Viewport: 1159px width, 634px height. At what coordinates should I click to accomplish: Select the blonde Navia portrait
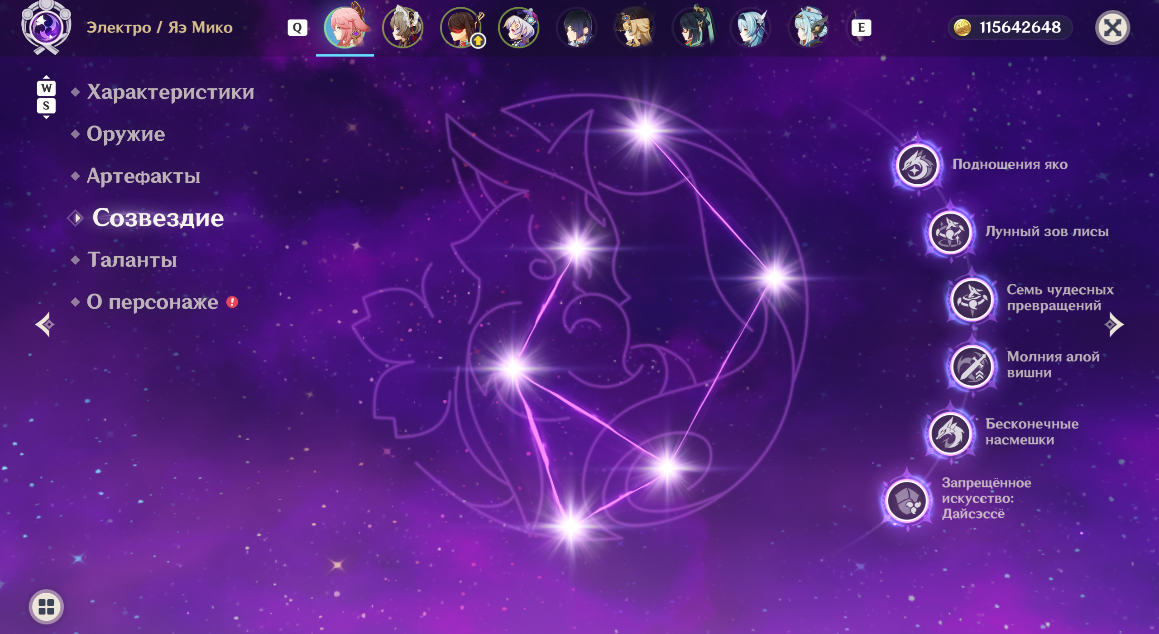(x=635, y=27)
